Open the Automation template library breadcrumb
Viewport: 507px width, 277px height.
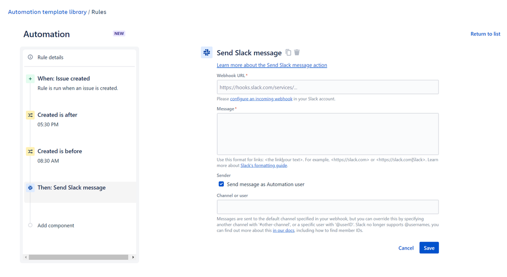tap(47, 12)
